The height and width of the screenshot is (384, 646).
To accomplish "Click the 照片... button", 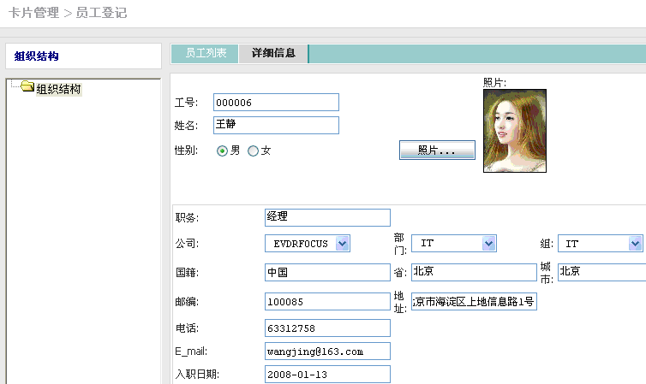I will click(x=437, y=151).
